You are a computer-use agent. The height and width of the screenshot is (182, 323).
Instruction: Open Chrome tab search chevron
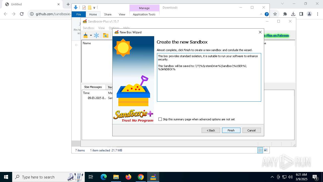tap(282, 4)
